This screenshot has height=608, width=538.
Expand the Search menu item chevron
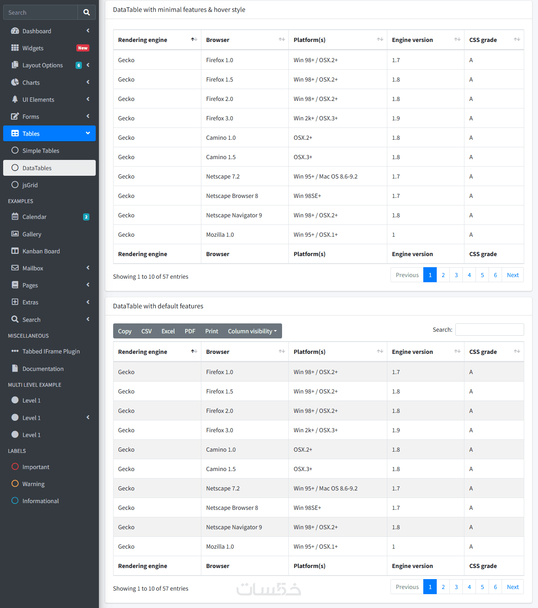pyautogui.click(x=88, y=319)
